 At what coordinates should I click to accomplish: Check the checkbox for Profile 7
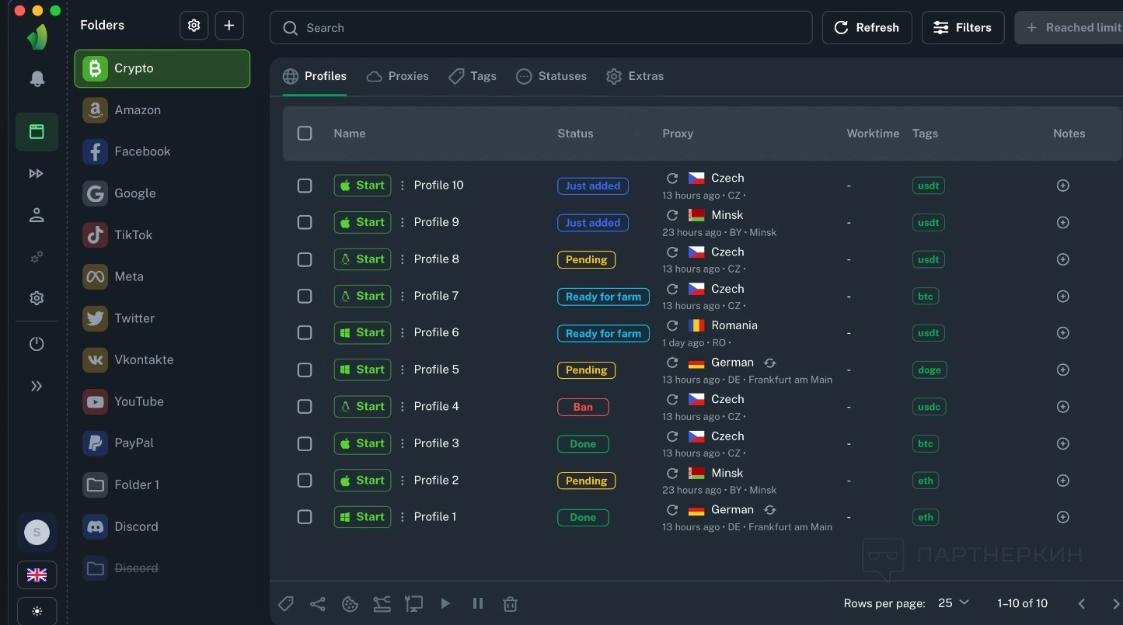click(305, 296)
